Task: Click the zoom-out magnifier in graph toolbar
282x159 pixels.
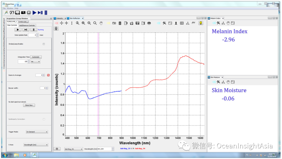Action: (x=89, y=23)
